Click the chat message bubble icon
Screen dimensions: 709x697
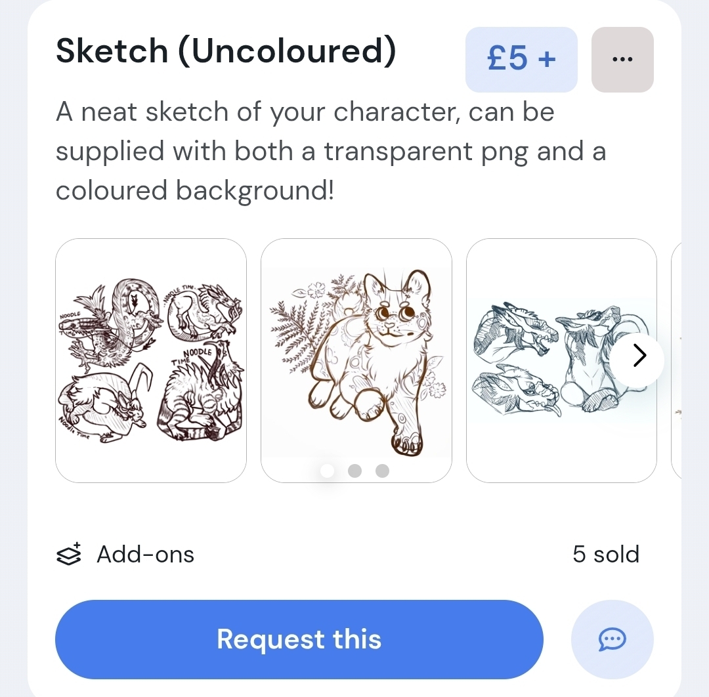click(x=612, y=639)
